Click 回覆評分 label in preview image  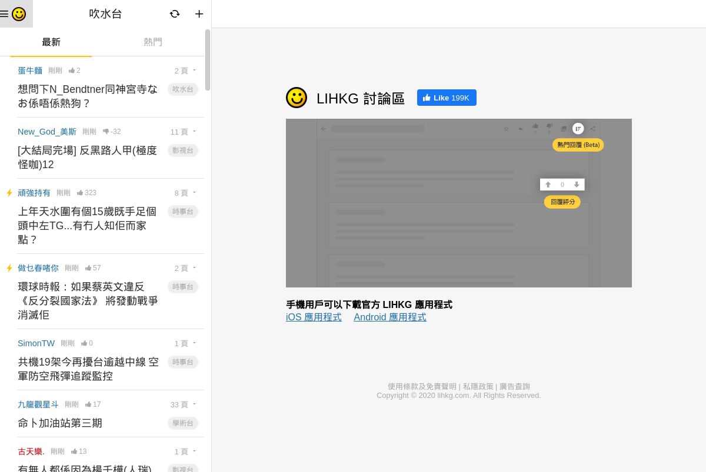(562, 202)
